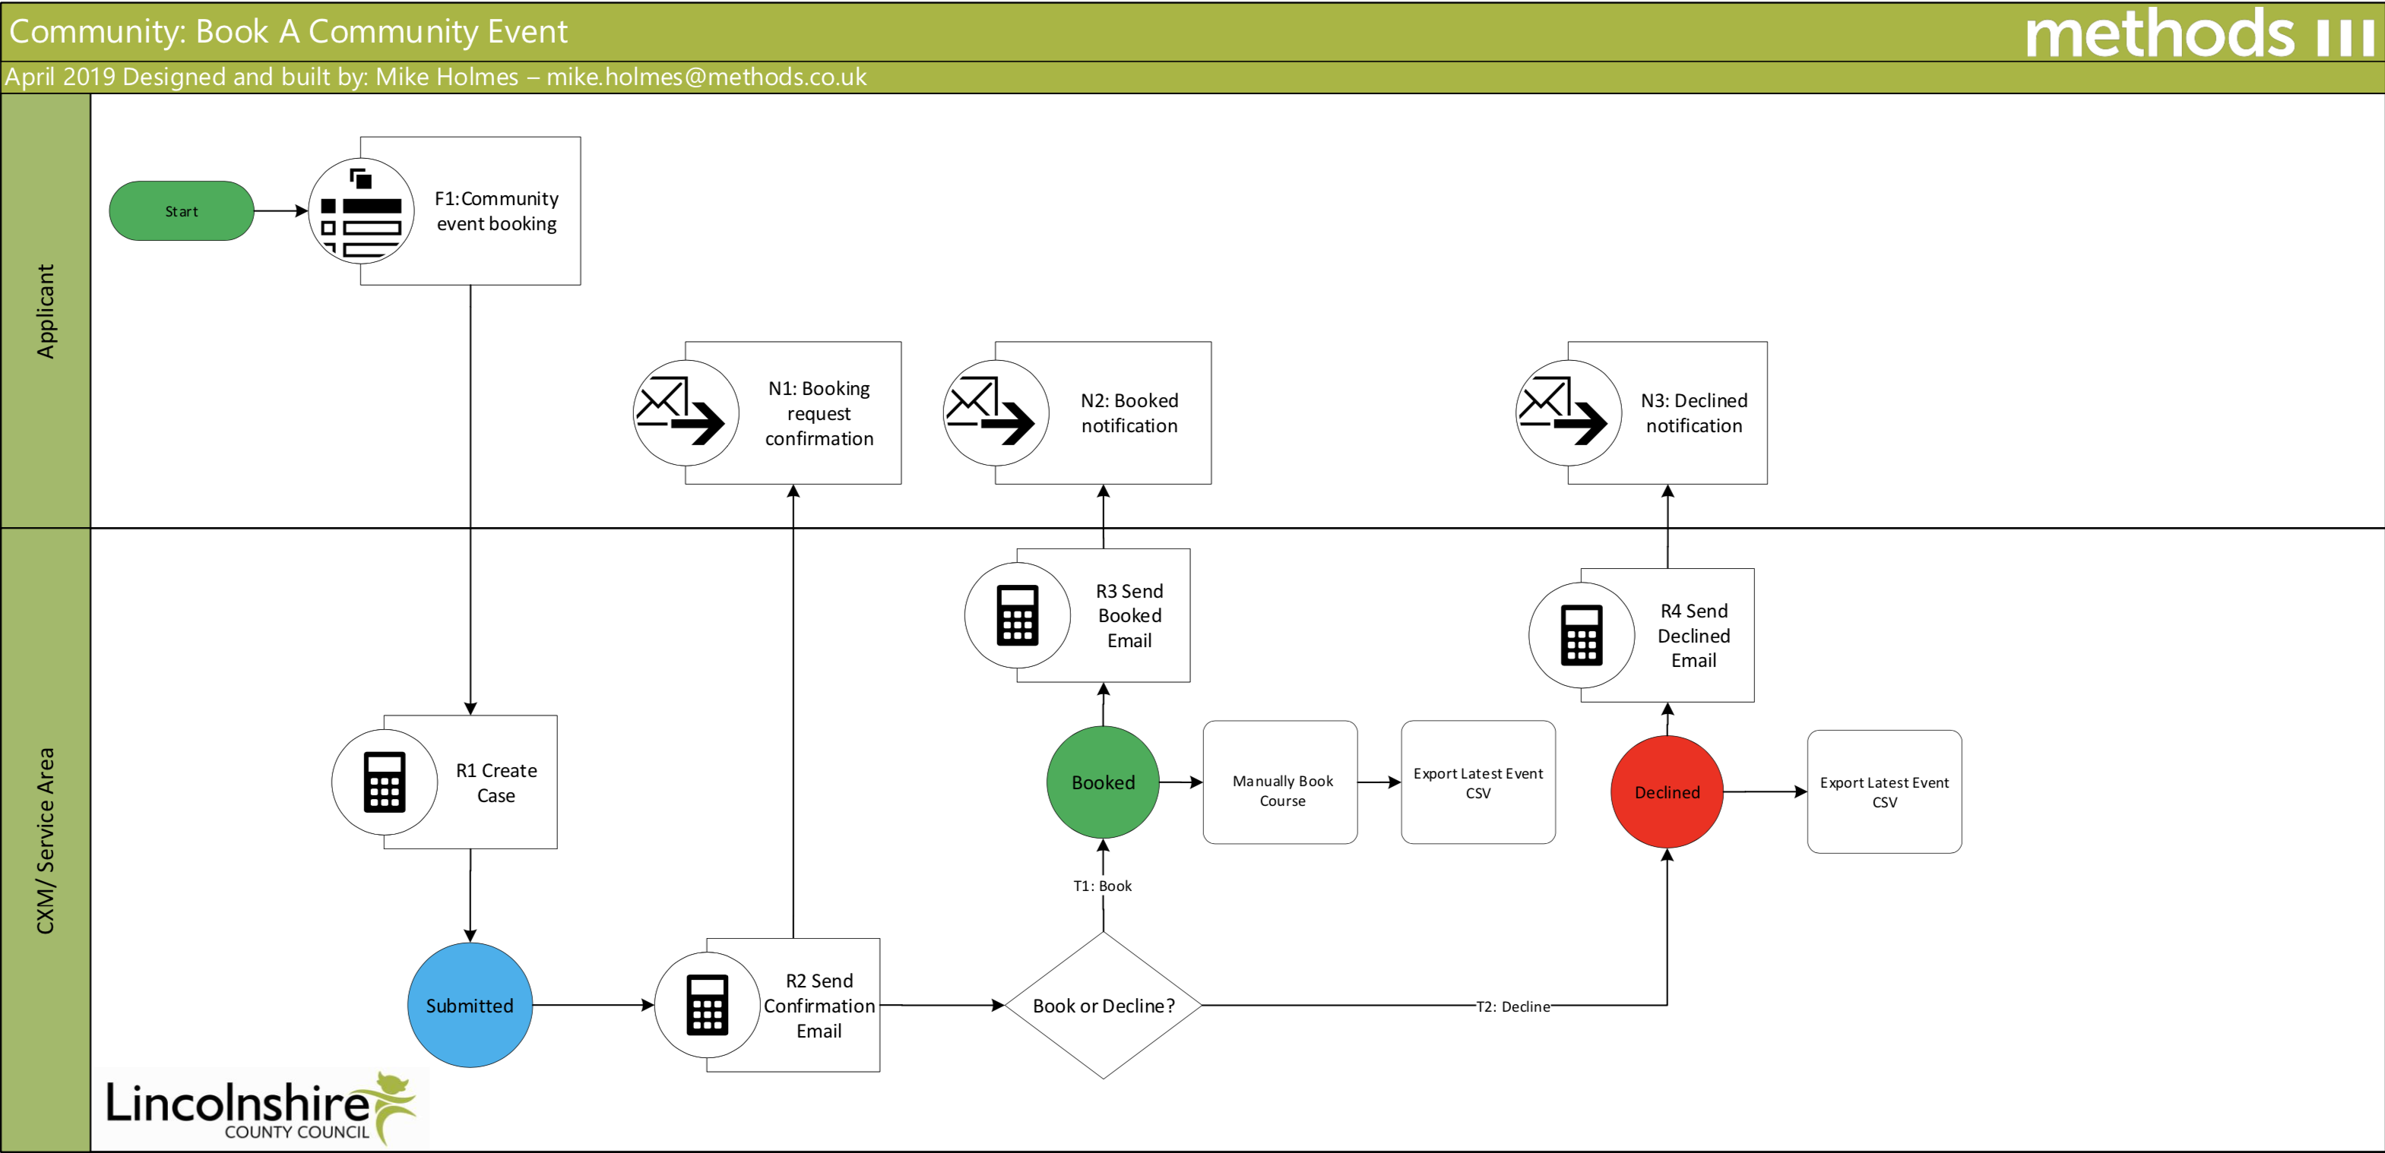Click the F1 Community event booking form icon

pyautogui.click(x=361, y=211)
